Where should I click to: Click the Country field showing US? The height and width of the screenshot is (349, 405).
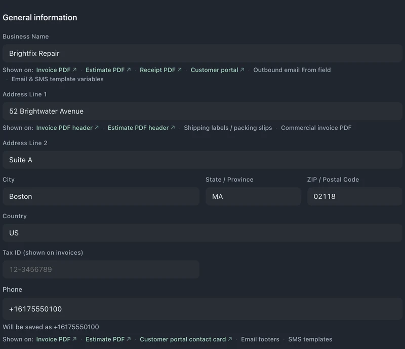coord(202,233)
